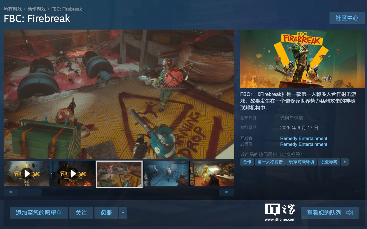Viewport: 367px width, 229px height.
Task: Open the 社区中心 community hub button
Action: (x=347, y=18)
